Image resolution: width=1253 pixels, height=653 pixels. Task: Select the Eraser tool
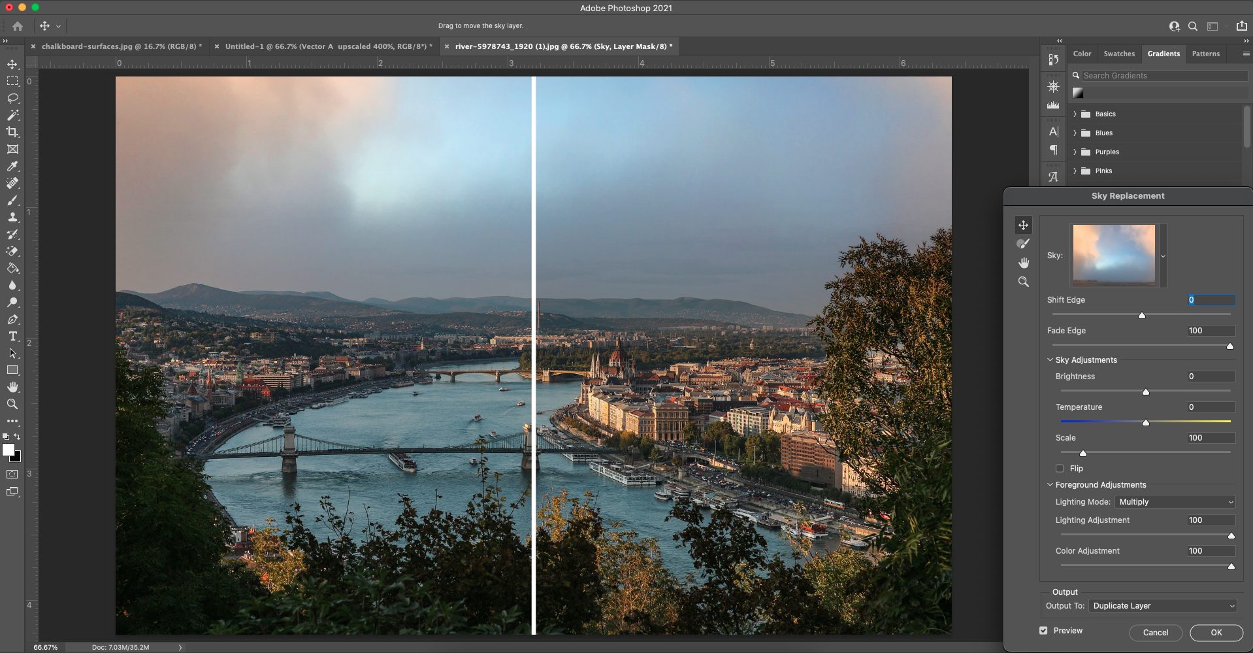(12, 251)
